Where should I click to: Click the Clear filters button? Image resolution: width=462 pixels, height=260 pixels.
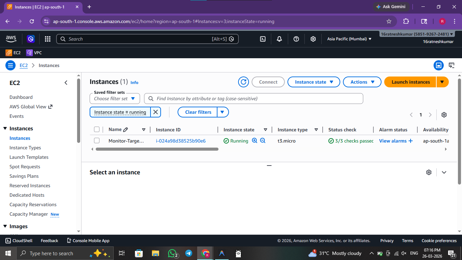(x=198, y=112)
